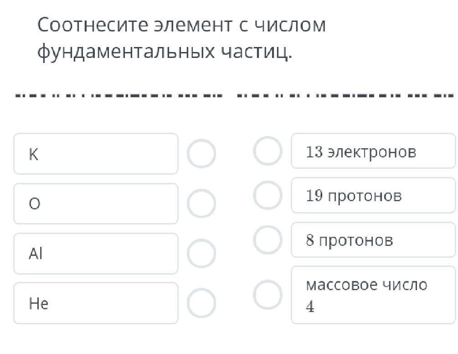This screenshot has width=458, height=354.
Task: Choose the Al element box
Action: coord(96,253)
